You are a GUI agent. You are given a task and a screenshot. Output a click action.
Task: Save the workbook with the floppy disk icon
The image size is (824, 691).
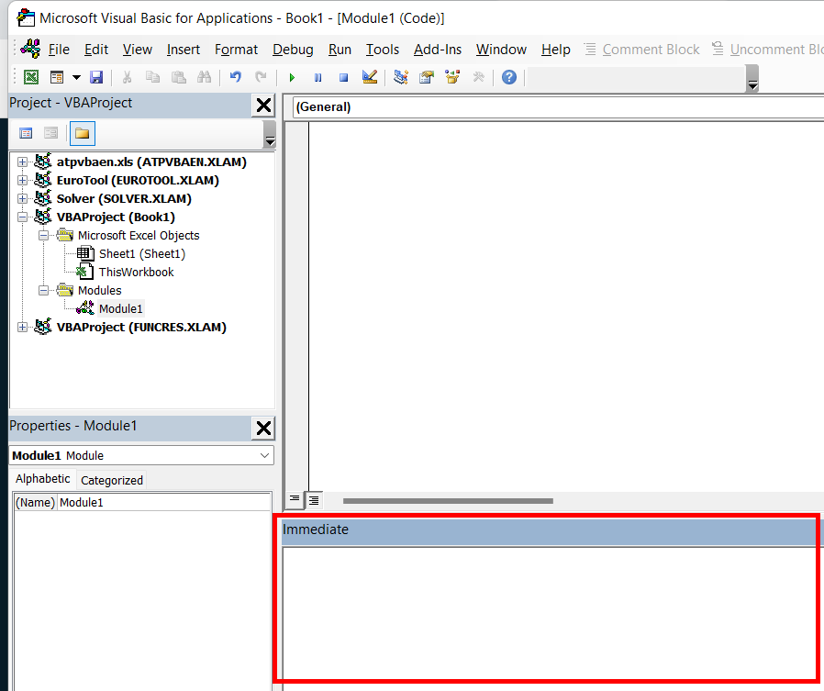click(x=96, y=77)
